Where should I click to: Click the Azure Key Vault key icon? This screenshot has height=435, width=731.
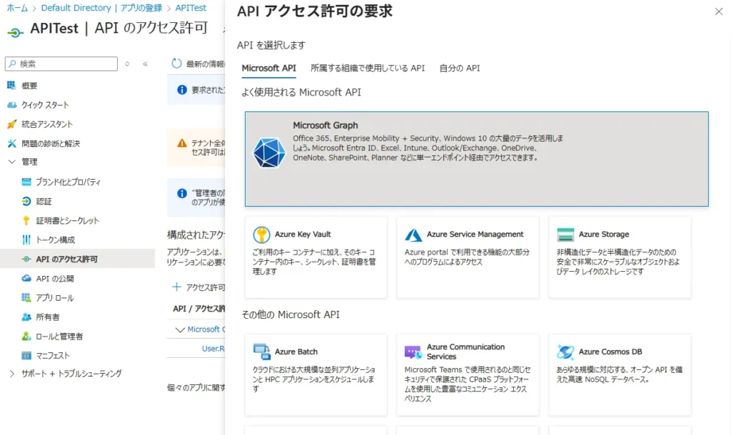261,235
